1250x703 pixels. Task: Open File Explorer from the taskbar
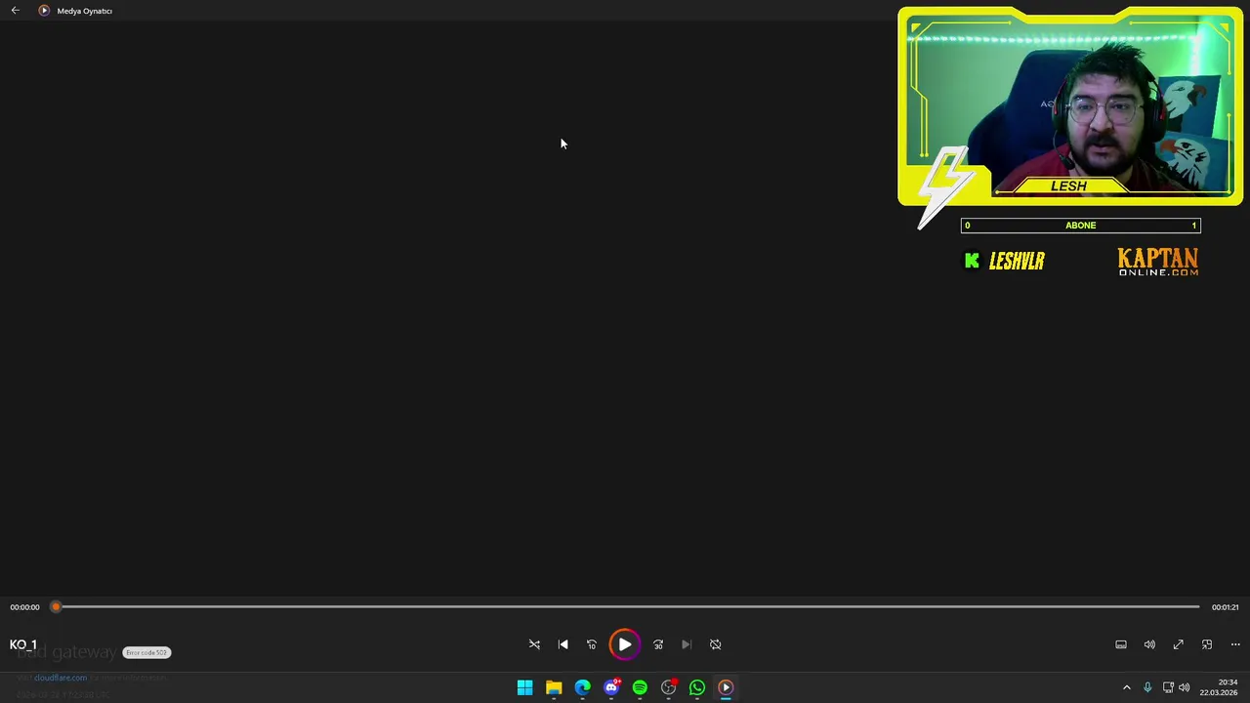point(554,687)
